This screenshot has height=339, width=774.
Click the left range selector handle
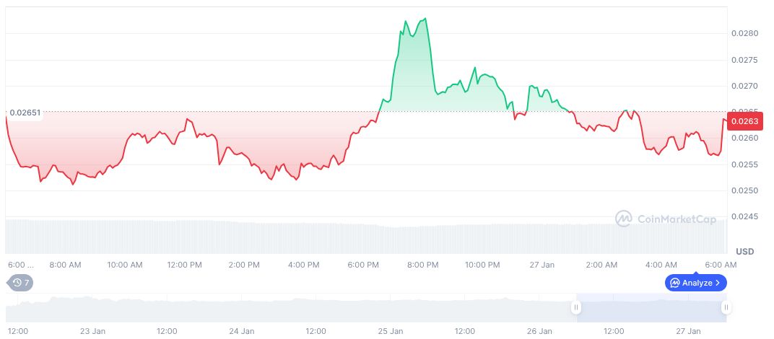pyautogui.click(x=576, y=308)
